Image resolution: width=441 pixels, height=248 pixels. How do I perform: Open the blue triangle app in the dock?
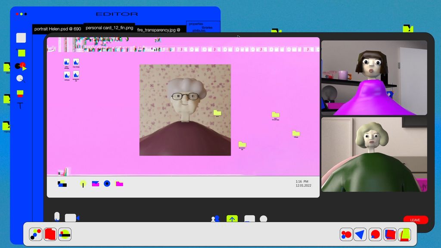[x=360, y=235]
